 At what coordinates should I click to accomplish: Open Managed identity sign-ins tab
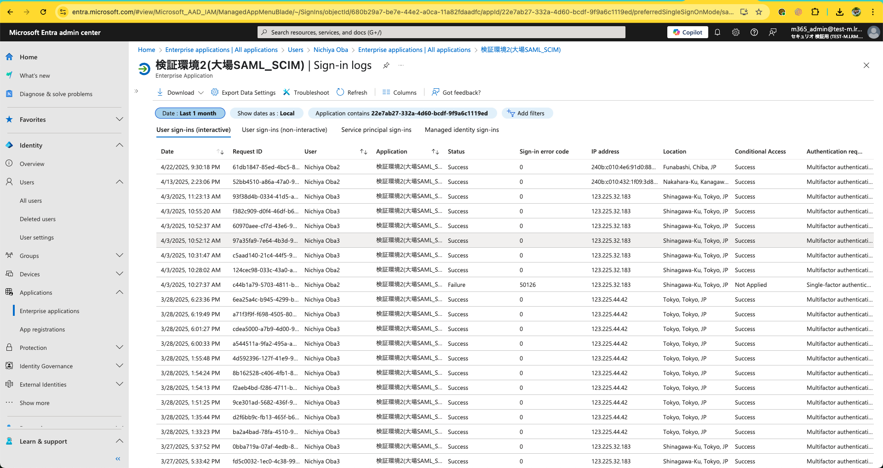pyautogui.click(x=462, y=130)
